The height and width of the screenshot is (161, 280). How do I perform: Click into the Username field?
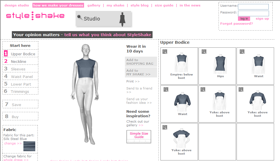pyautogui.click(x=253, y=7)
